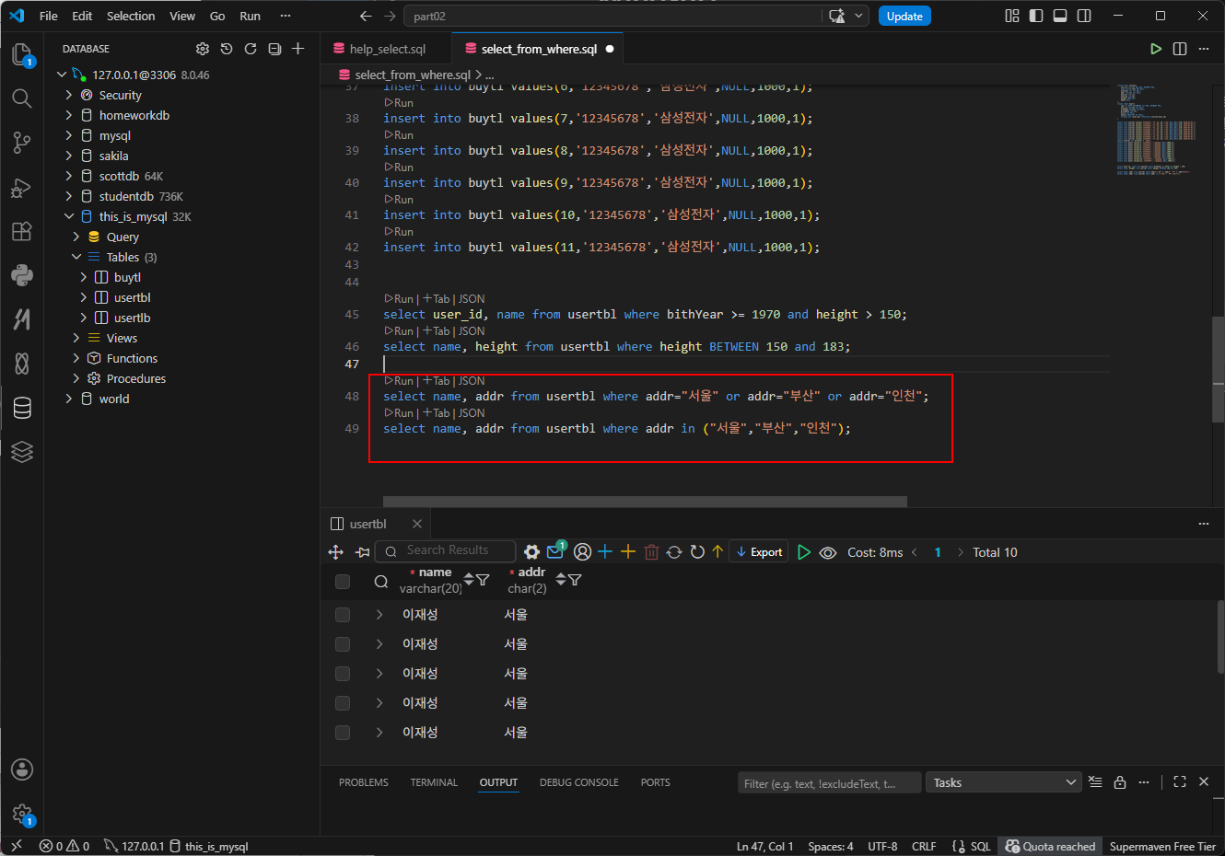Open the Selection menu
1225x856 pixels.
pyautogui.click(x=131, y=16)
